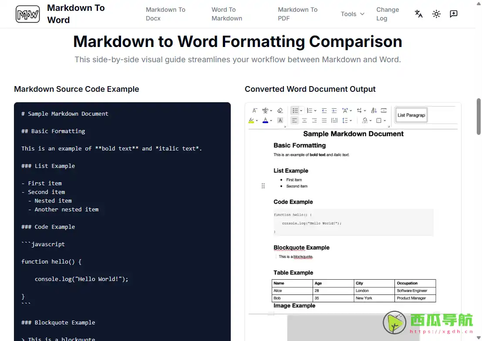Click the 'Alice' table cell

pos(292,291)
